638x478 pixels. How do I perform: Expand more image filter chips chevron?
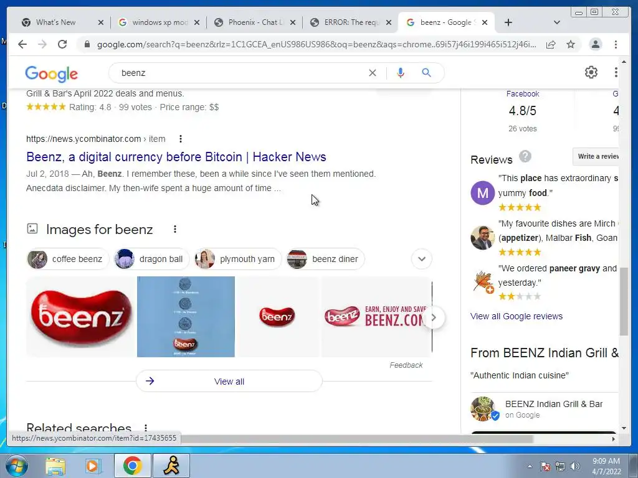point(422,259)
